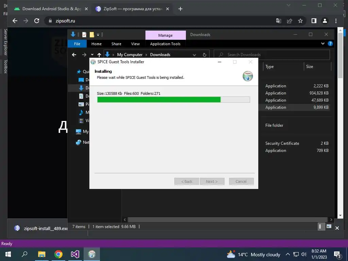Open a new Chrome tab
The image size is (348, 261).
(180, 9)
